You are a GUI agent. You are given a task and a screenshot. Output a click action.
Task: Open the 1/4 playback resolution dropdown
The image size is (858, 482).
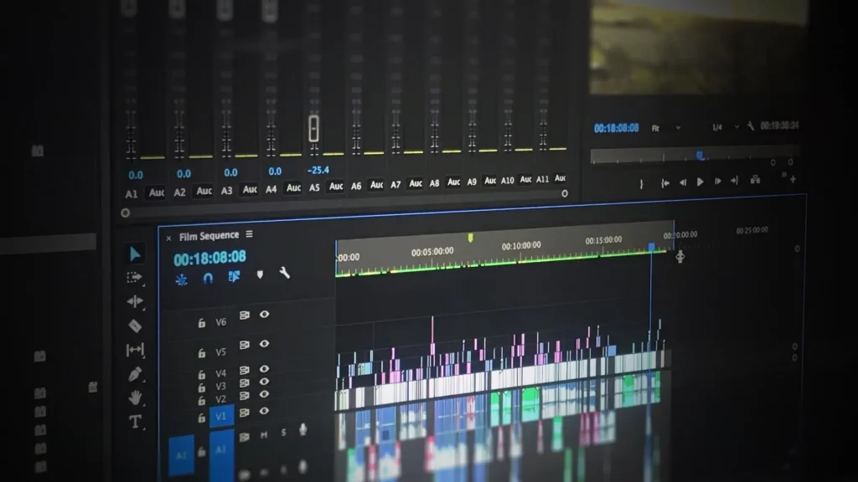pyautogui.click(x=726, y=127)
